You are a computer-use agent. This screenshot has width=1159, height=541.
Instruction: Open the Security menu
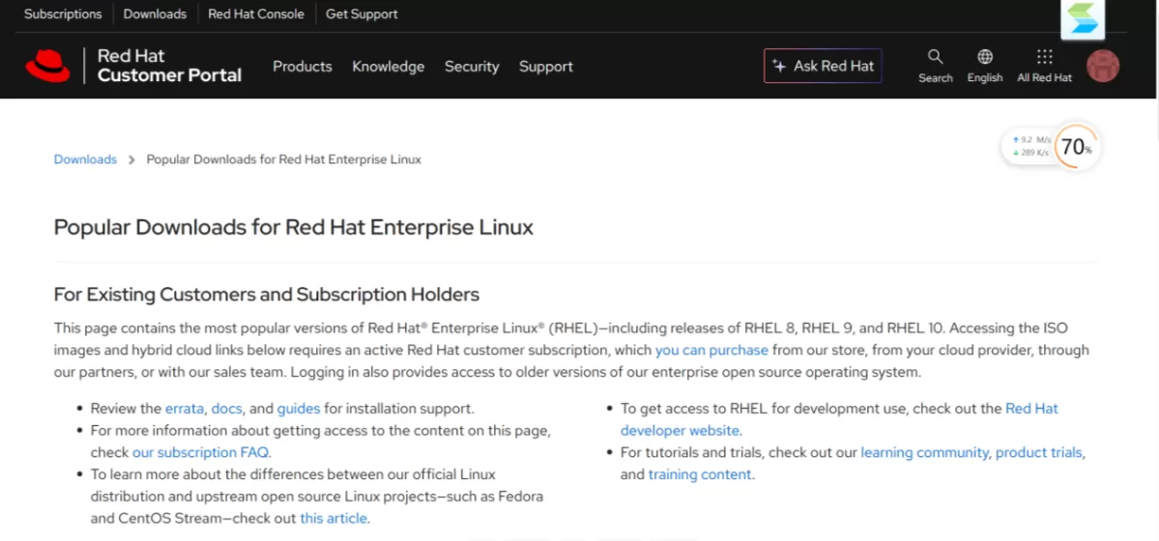click(x=472, y=67)
